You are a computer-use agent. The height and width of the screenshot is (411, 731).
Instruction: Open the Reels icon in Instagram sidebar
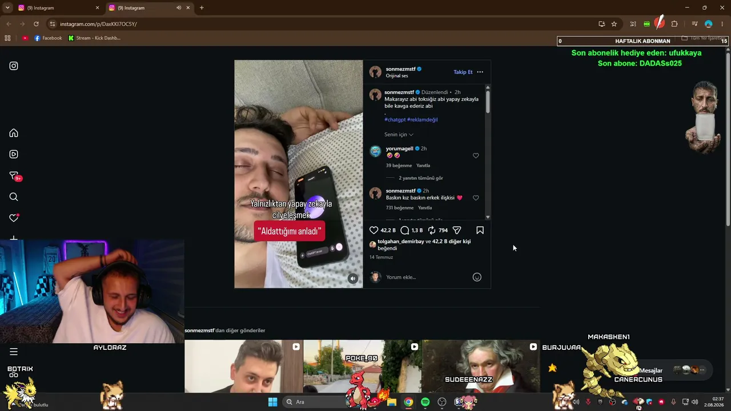(14, 154)
